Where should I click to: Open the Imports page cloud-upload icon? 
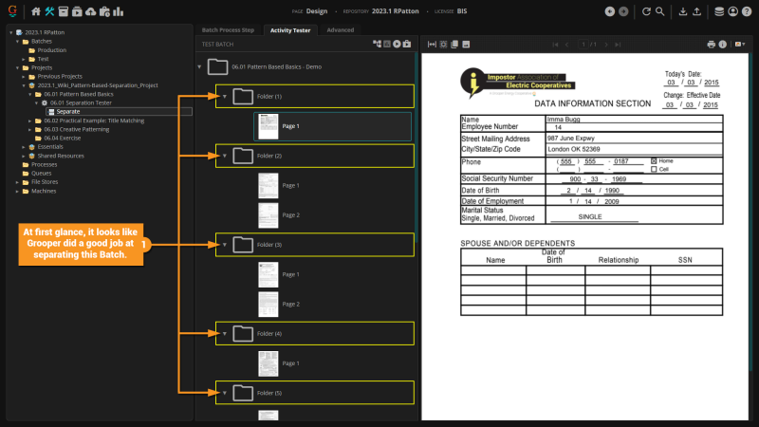click(90, 11)
